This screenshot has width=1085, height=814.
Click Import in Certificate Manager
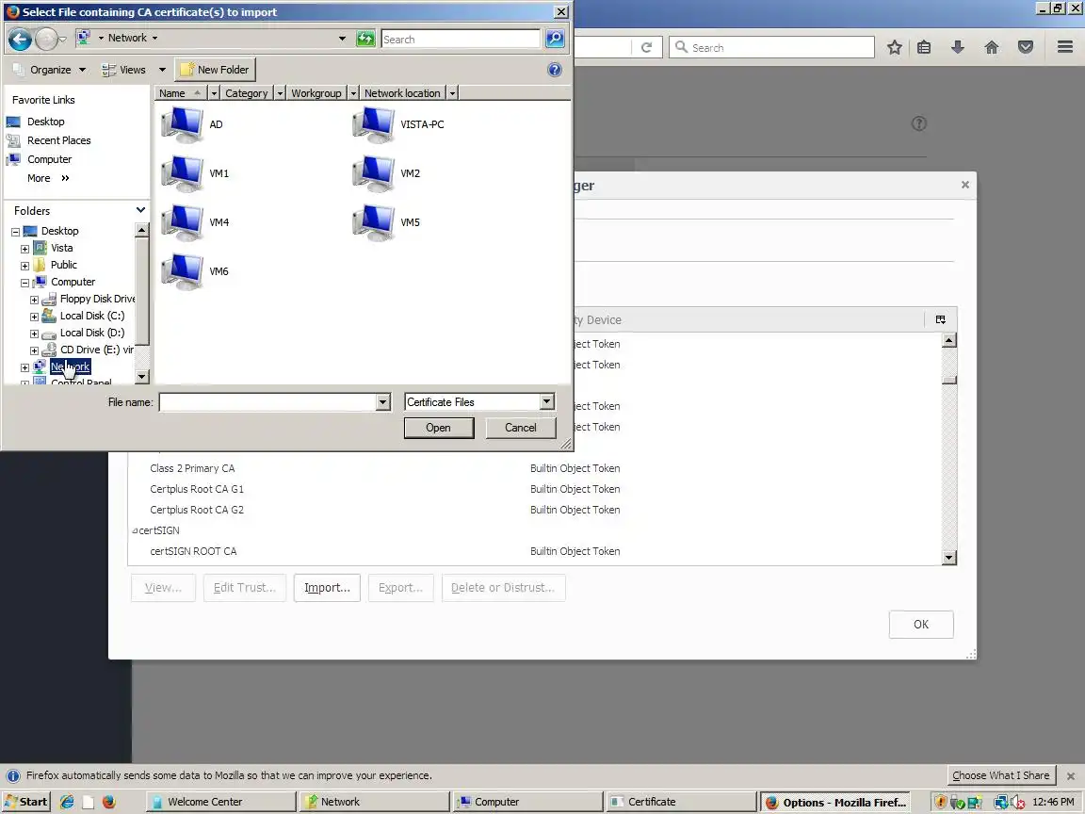point(327,588)
